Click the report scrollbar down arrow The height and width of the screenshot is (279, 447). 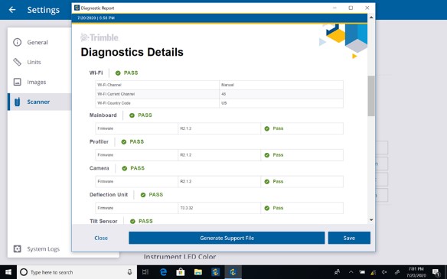[x=371, y=220]
